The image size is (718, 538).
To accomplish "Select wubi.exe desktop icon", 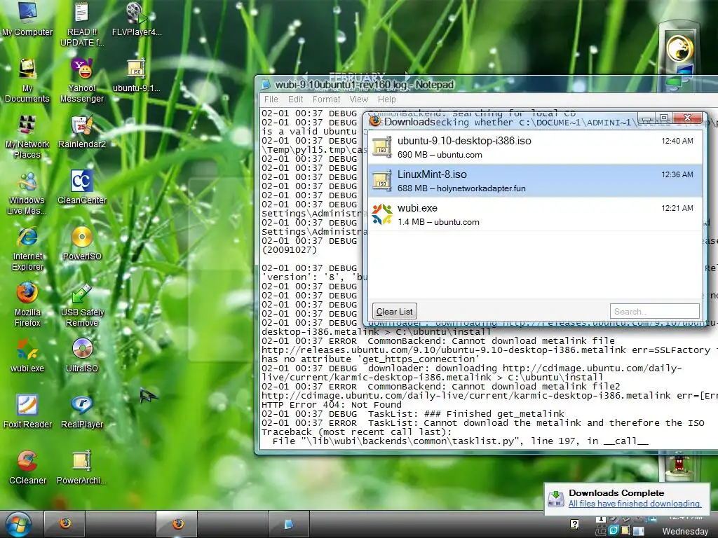I will pyautogui.click(x=27, y=355).
